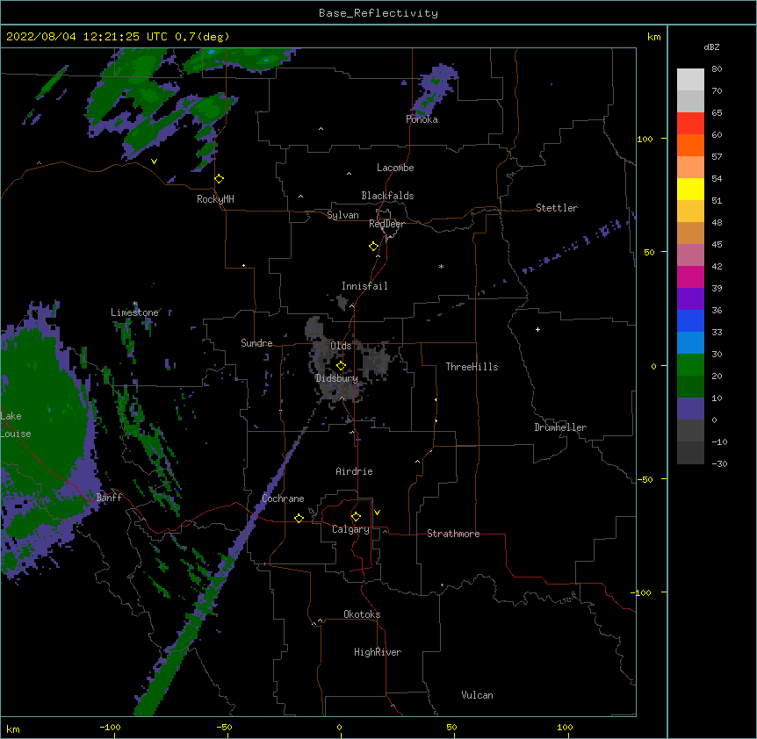
Task: Click the Limestone label
Action: pyautogui.click(x=134, y=312)
